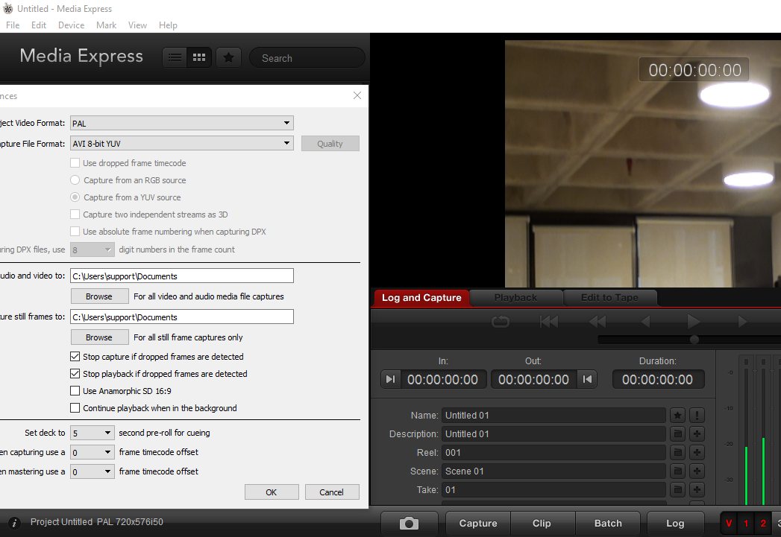Increment plus icon beside Scene field
The height and width of the screenshot is (537, 781).
point(697,471)
